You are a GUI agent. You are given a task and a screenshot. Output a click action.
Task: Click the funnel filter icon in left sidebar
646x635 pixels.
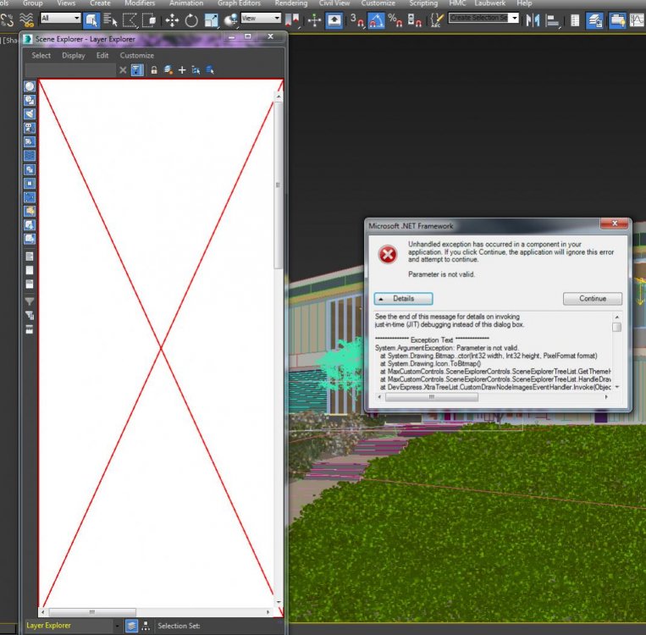tap(30, 301)
